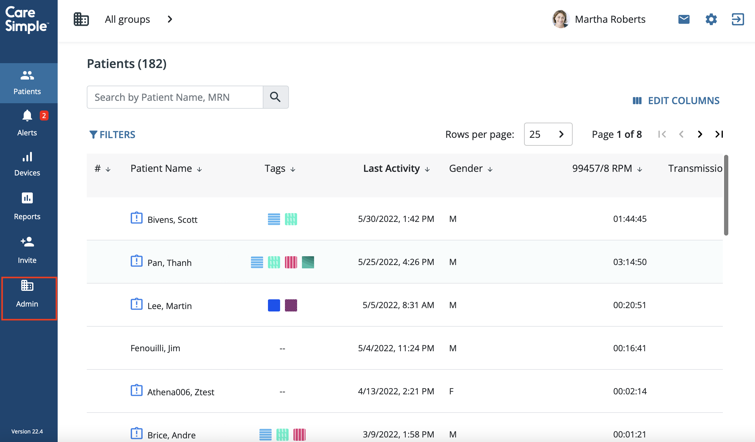
Task: Open Bivens, Scott clipboard alert icon
Action: tap(137, 218)
